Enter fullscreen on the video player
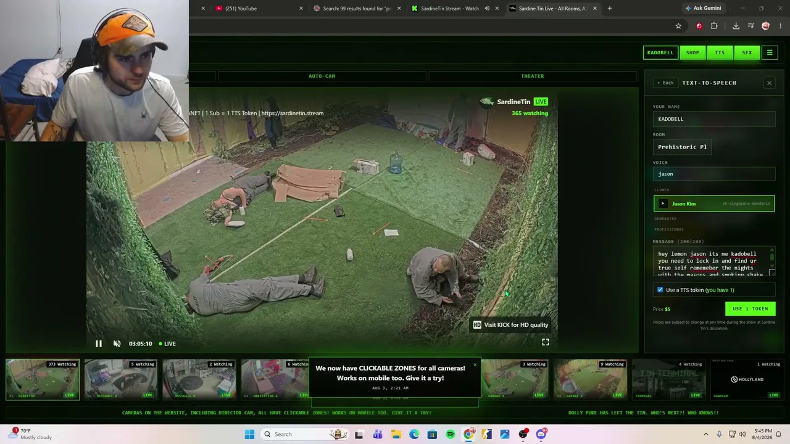Screen dimensions: 790x444 pos(546,342)
